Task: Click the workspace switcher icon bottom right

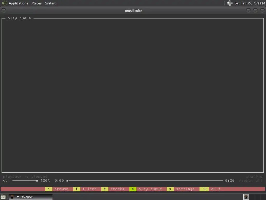Action: click(x=246, y=197)
